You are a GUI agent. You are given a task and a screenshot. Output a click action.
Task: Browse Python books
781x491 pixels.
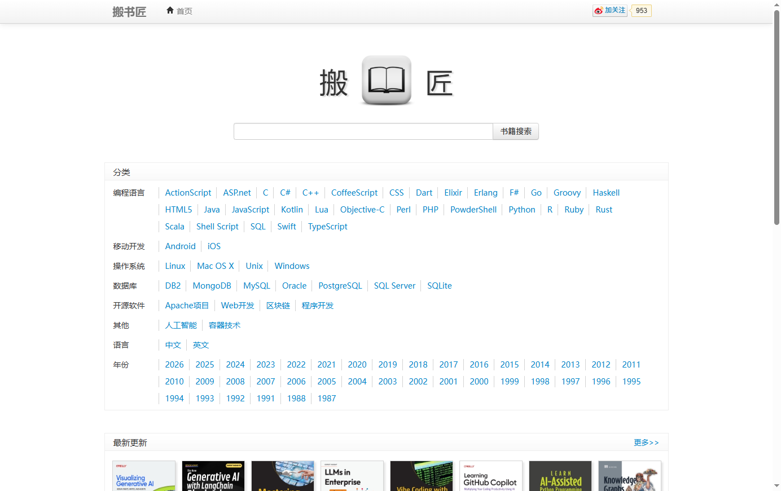(522, 210)
